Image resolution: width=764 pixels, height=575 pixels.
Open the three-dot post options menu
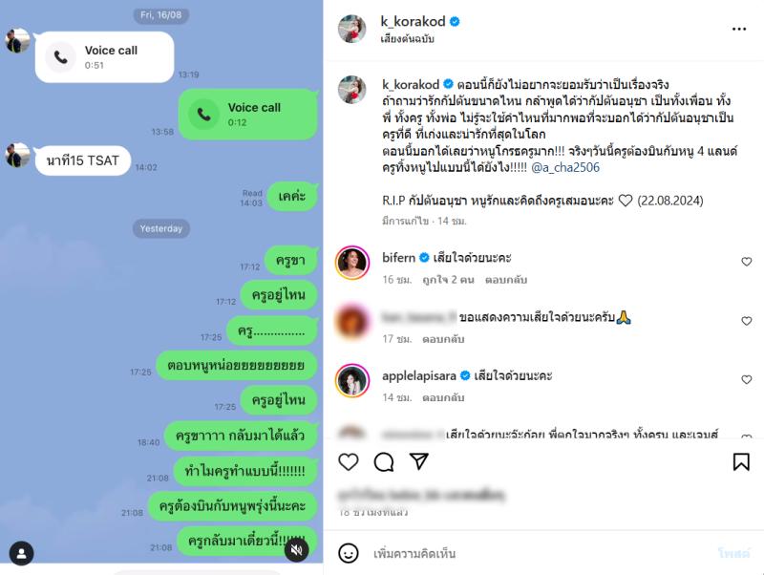pyautogui.click(x=738, y=30)
